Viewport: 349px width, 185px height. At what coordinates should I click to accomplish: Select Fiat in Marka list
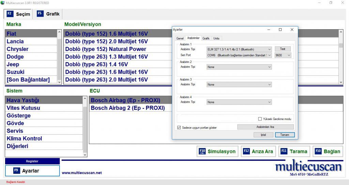31,34
